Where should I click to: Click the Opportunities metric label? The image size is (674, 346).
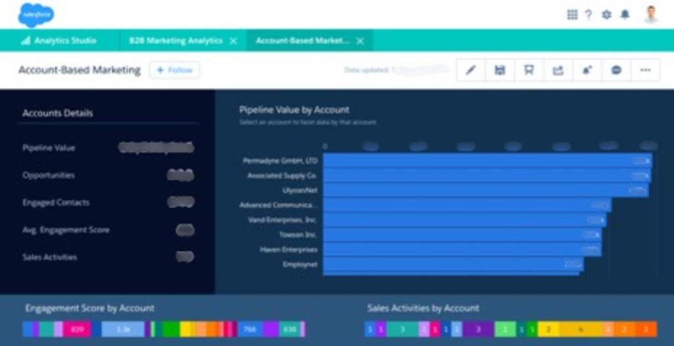(x=48, y=176)
